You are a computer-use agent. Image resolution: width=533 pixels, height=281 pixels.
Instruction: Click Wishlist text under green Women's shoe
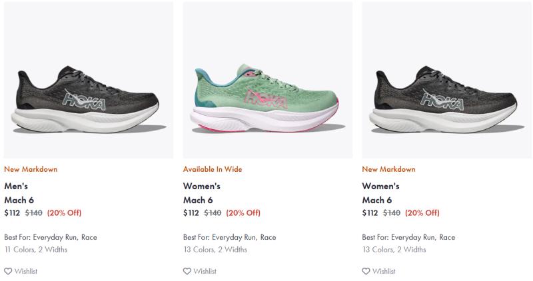(x=205, y=271)
